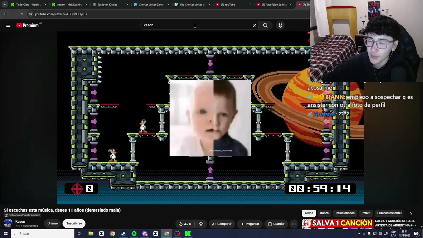Image resolution: width=423 pixels, height=238 pixels.
Task: Switch to the Stream - Kick Dashboard tab
Action: [70, 5]
